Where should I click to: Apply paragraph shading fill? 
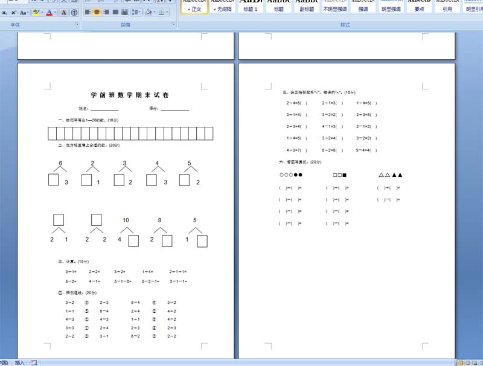[x=149, y=12]
